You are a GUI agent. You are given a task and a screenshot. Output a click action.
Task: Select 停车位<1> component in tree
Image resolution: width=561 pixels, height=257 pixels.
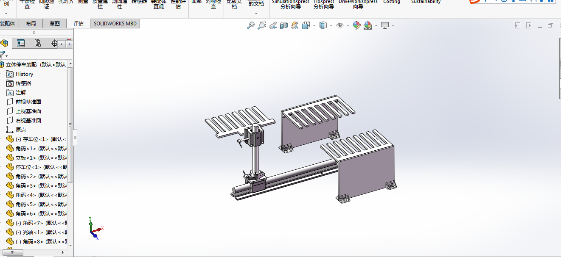[x=36, y=167]
